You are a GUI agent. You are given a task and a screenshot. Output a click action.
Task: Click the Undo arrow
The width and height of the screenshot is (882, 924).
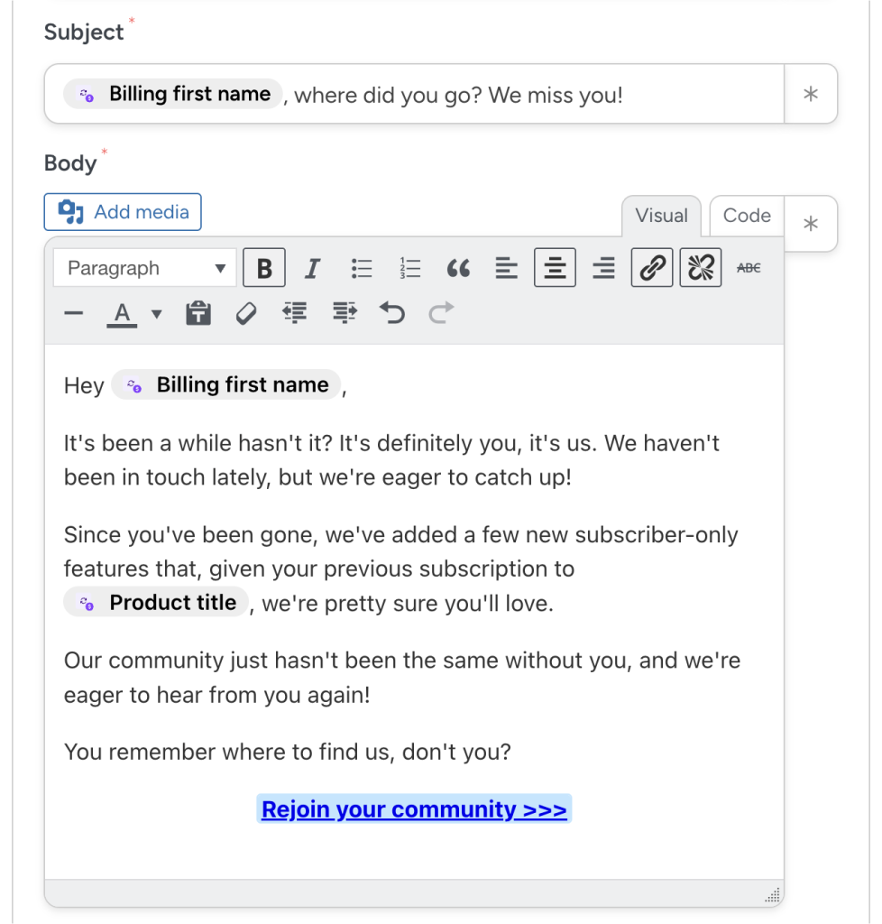(x=391, y=313)
